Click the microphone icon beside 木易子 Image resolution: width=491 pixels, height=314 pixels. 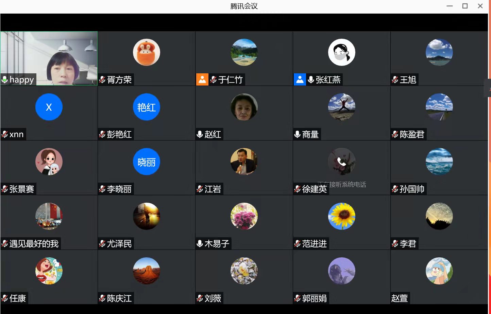click(x=200, y=244)
